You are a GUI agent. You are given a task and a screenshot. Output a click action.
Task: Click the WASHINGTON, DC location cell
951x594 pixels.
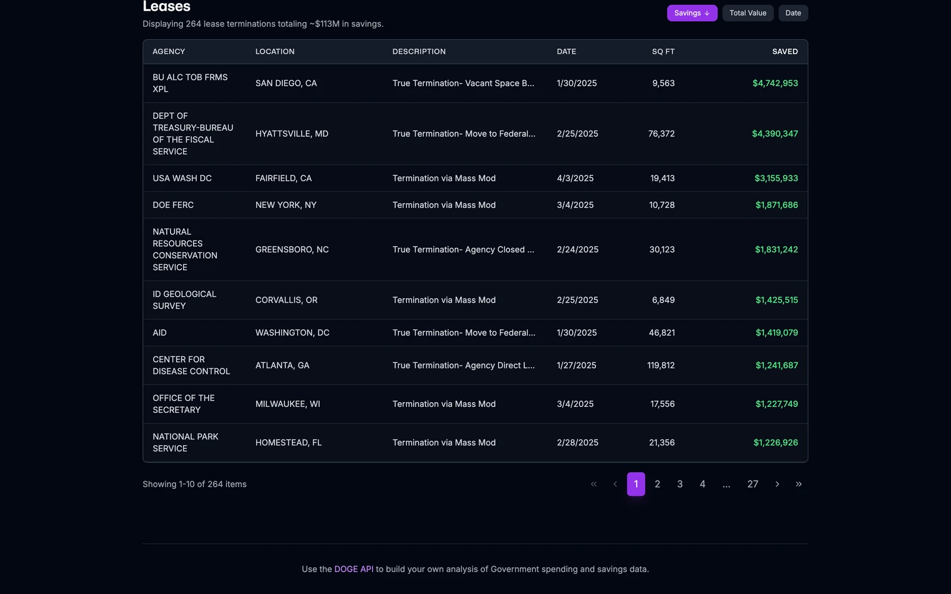[292, 333]
